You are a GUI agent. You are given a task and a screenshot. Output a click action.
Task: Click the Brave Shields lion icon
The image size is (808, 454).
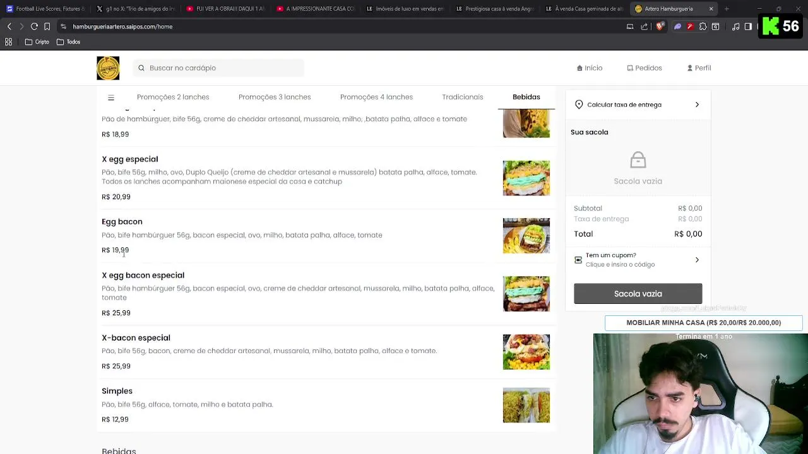point(660,26)
